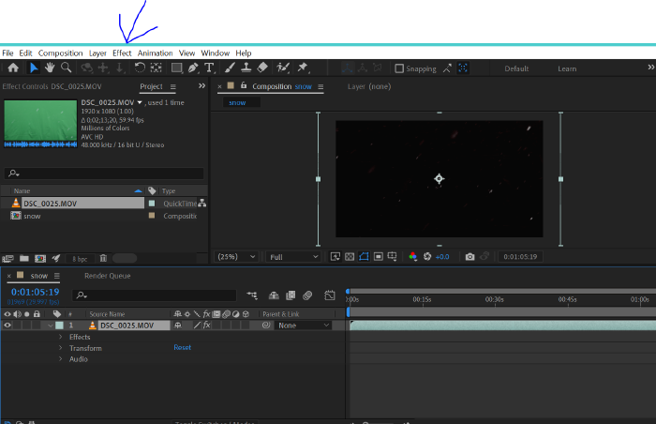Open the Window menu
This screenshot has width=656, height=424.
click(x=215, y=53)
